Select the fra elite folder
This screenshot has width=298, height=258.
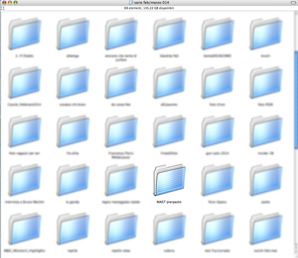pos(73,131)
